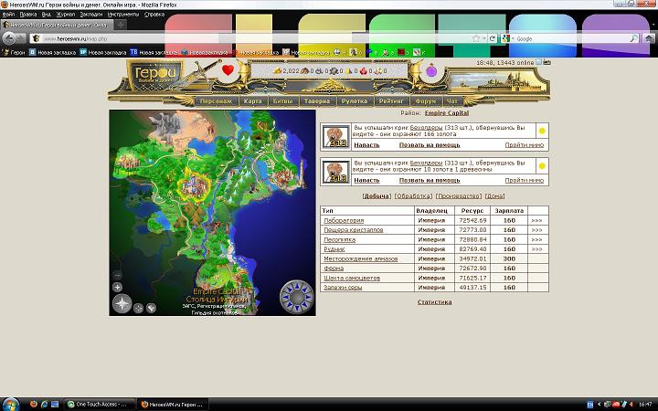This screenshot has height=411, width=658.
Task: Click the purple mana potion icon
Action: coord(432,71)
